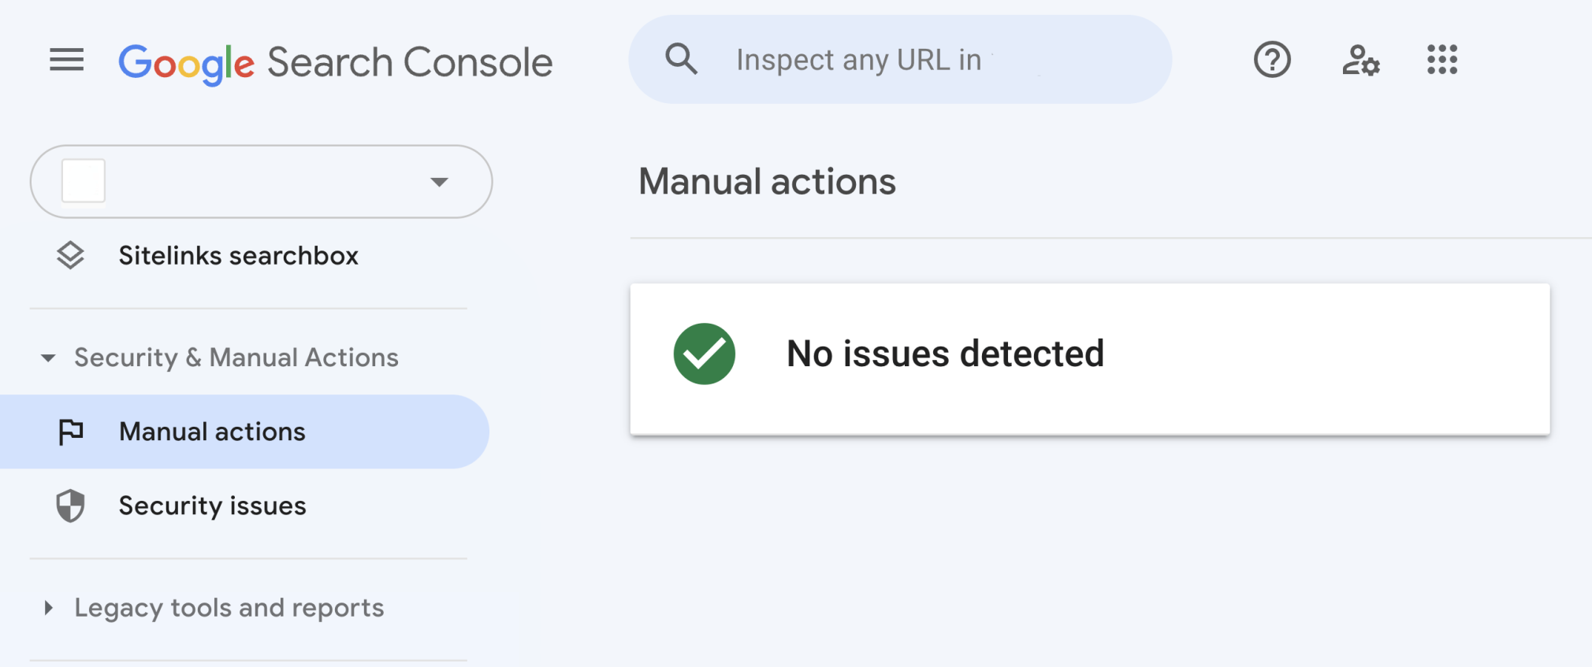
Task: Open the Manual actions report
Action: coord(211,431)
